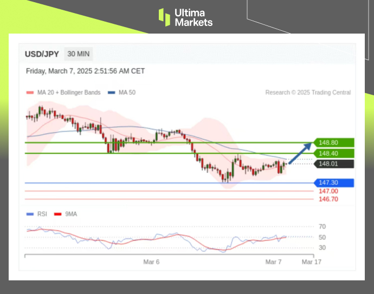Click the 147.00 red support level

(328, 191)
